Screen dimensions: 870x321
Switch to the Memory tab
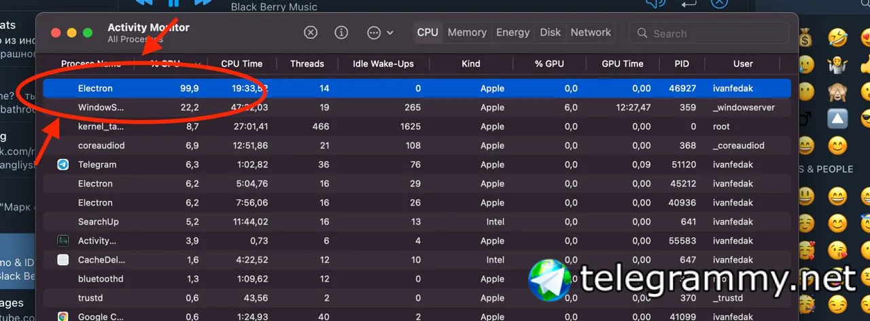click(x=467, y=33)
